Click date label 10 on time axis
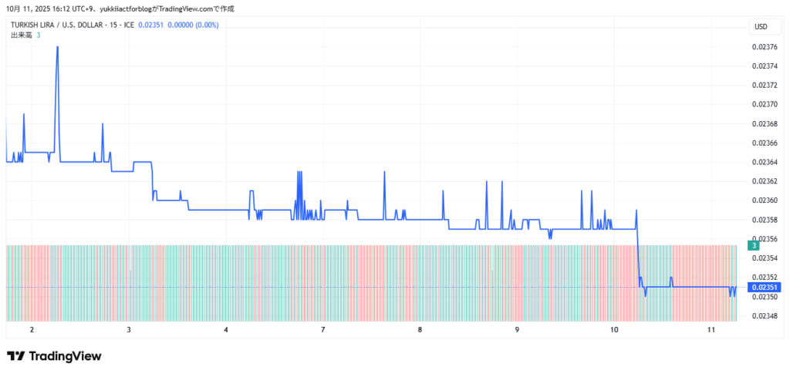The image size is (790, 374). tap(614, 330)
